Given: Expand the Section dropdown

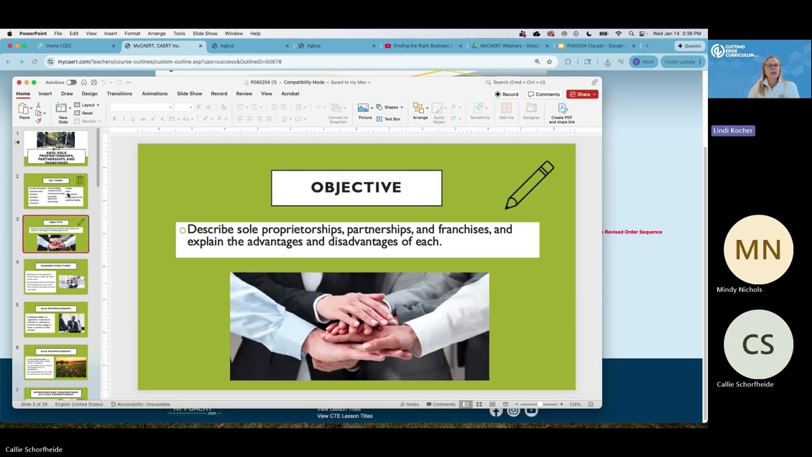Looking at the screenshot, I should [x=87, y=121].
